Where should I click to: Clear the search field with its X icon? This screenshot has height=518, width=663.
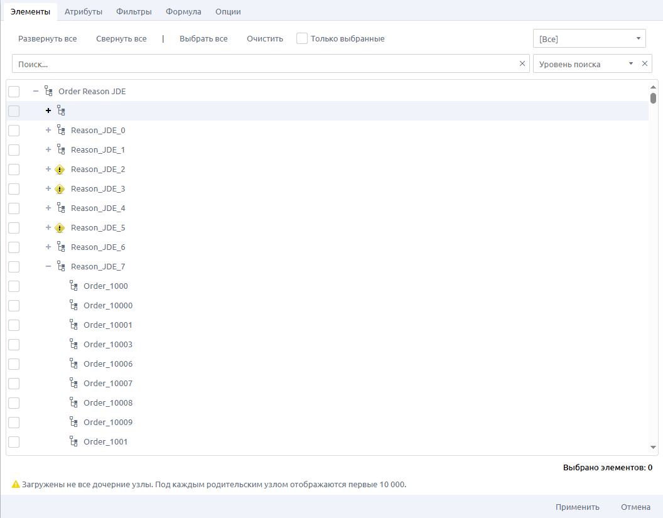522,63
